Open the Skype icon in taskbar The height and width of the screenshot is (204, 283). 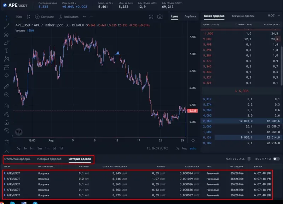(13, 203)
